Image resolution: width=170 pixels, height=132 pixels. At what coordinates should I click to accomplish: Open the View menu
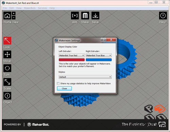(x=19, y=8)
